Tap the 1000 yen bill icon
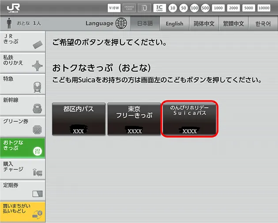 (x=218, y=8)
